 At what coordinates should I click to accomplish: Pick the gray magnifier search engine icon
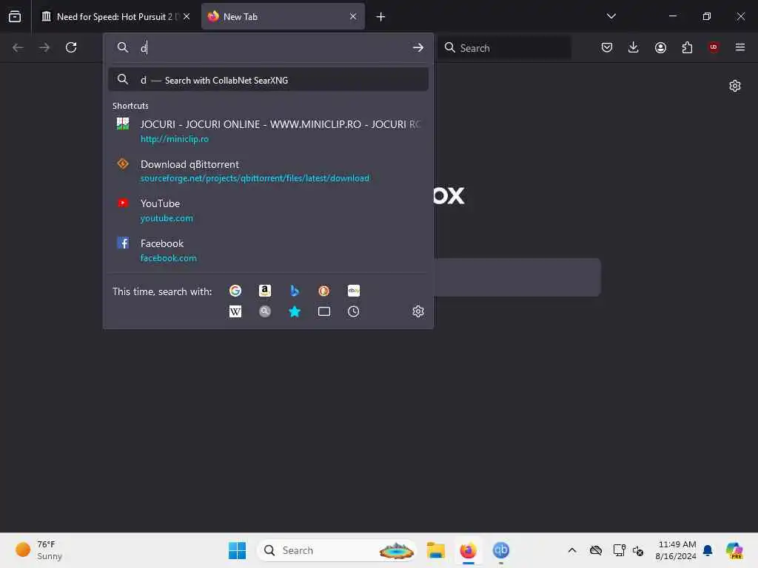click(265, 311)
